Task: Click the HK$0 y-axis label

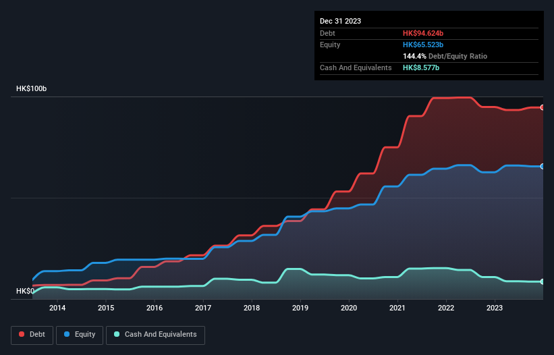Action: (25, 291)
